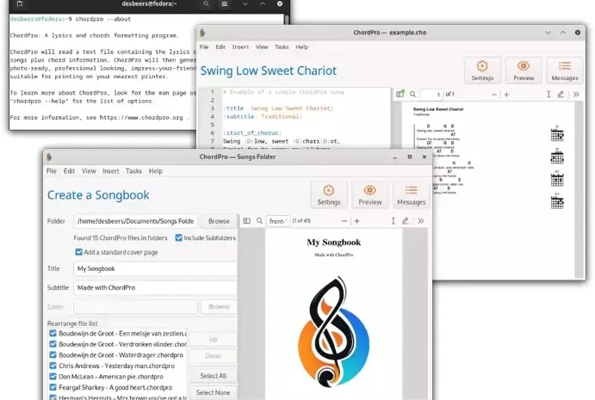Click My Songbook cover page preview
595x400 pixels.
[x=333, y=315]
